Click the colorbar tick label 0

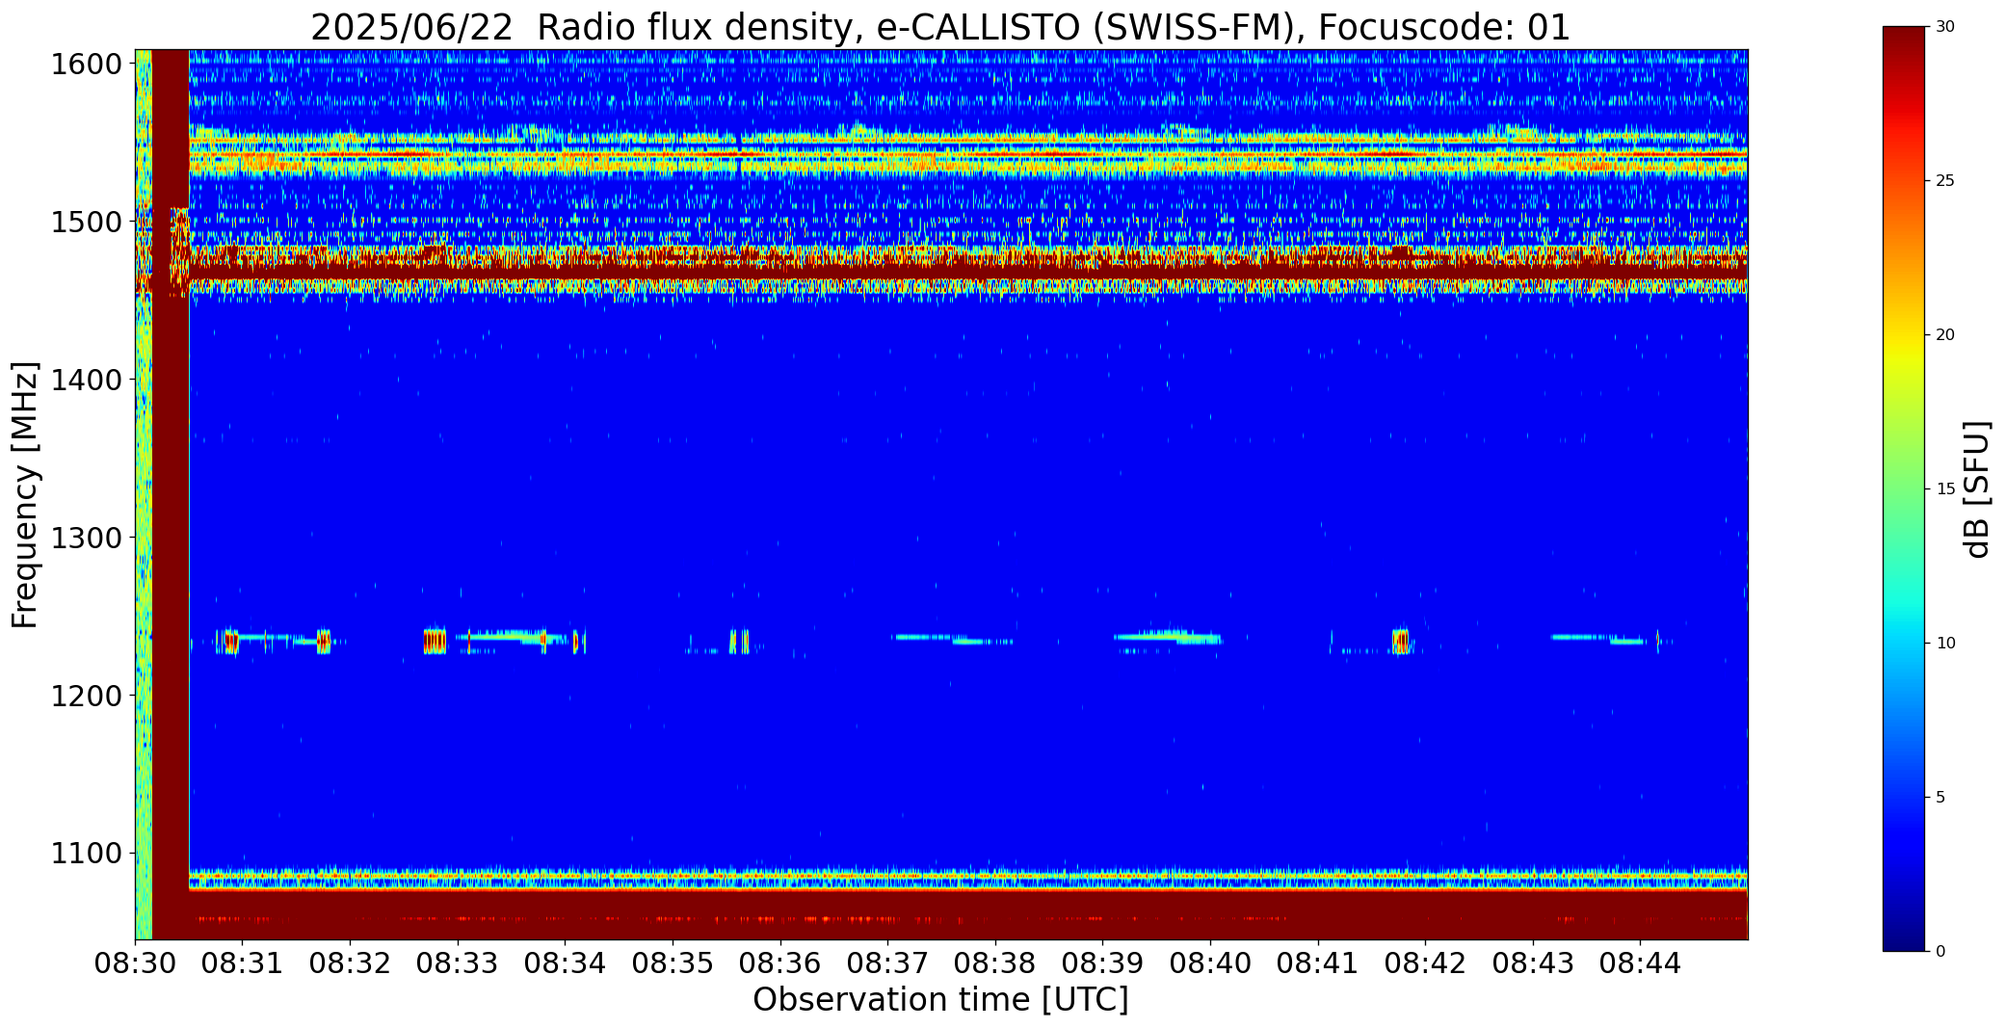1941,951
